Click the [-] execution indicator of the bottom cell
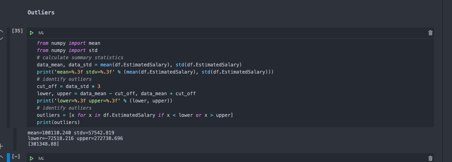 coord(16,156)
